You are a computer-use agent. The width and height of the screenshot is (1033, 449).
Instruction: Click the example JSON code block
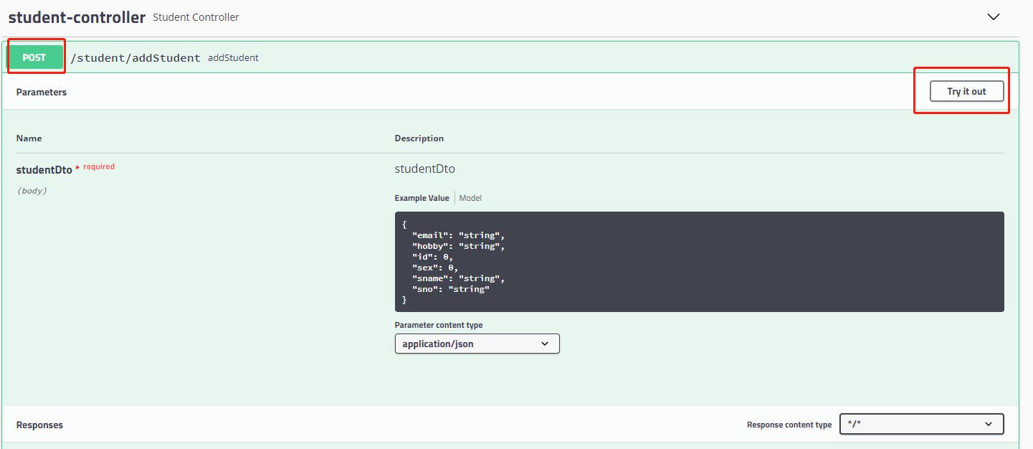699,262
